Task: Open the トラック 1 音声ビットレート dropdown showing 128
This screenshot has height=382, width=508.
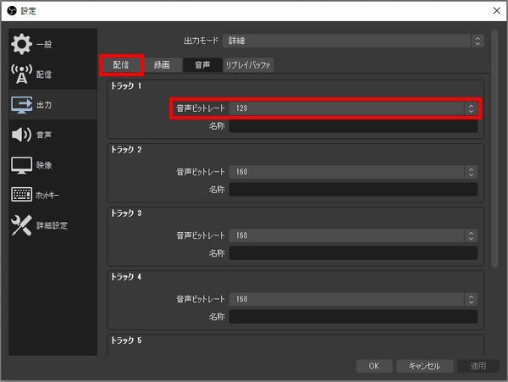Action: 353,108
